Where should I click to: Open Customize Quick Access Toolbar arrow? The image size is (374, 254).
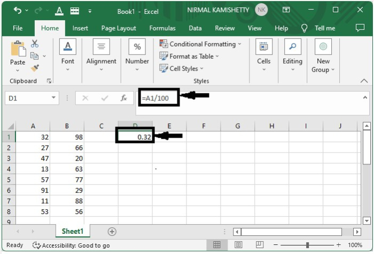90,11
